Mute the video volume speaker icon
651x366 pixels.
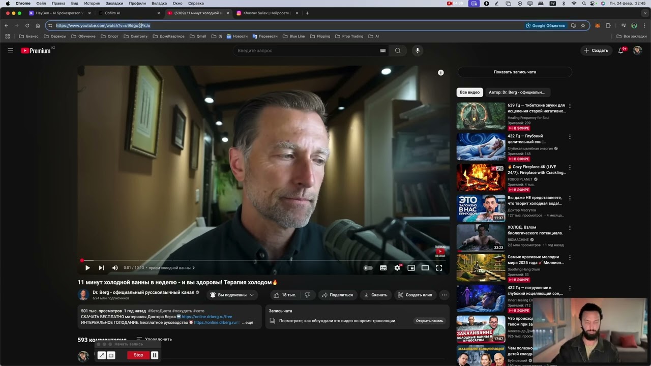115,268
